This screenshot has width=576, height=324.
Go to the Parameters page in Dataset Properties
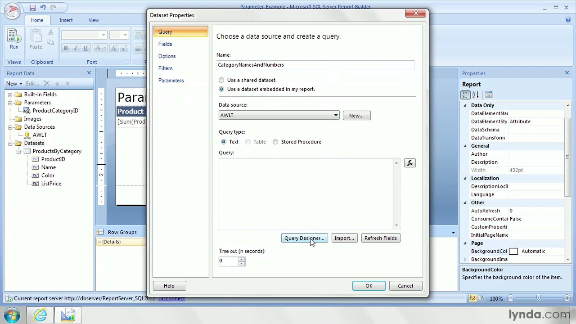tap(180, 81)
